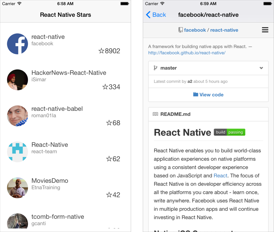Go Back to the stars list

(x=156, y=15)
